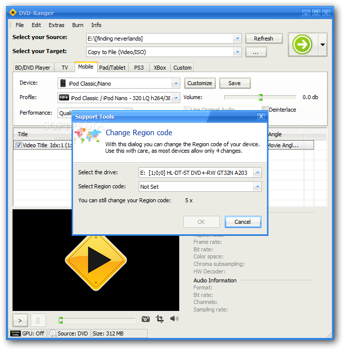Minimize the DVD-Ranger window
The width and height of the screenshot is (344, 350).
point(306,13)
